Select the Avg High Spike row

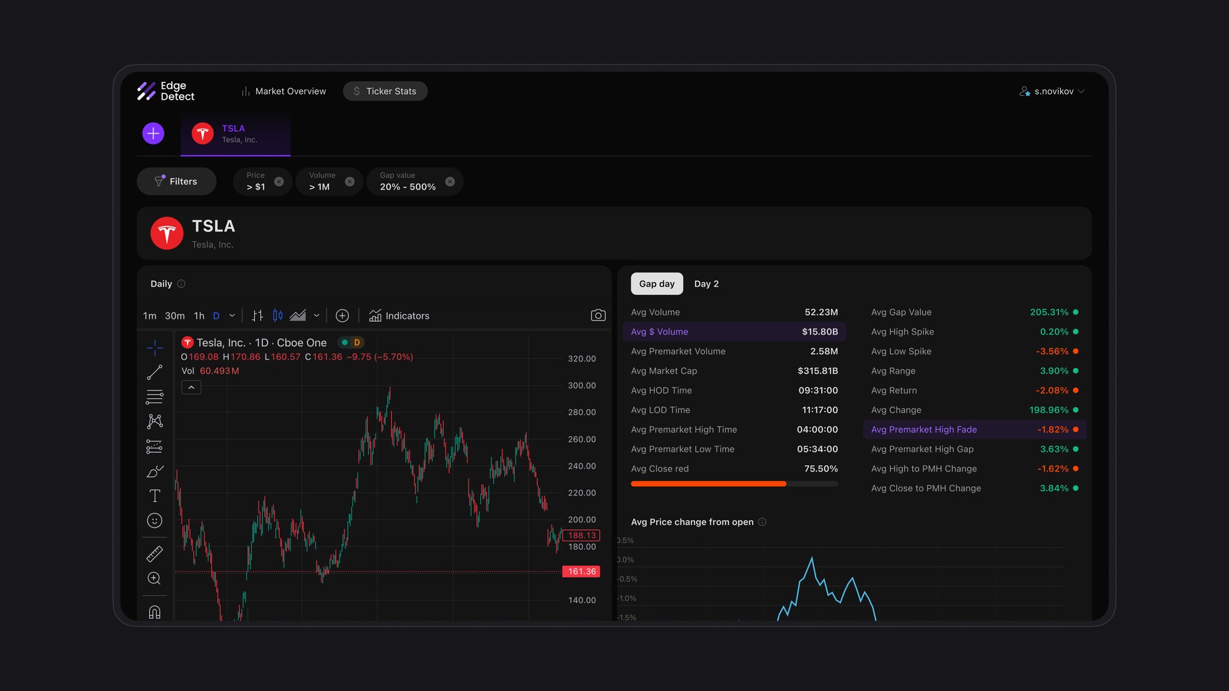click(974, 331)
